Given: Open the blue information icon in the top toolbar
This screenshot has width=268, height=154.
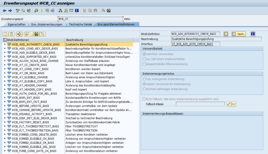Looking at the screenshot, I should 77,11.
